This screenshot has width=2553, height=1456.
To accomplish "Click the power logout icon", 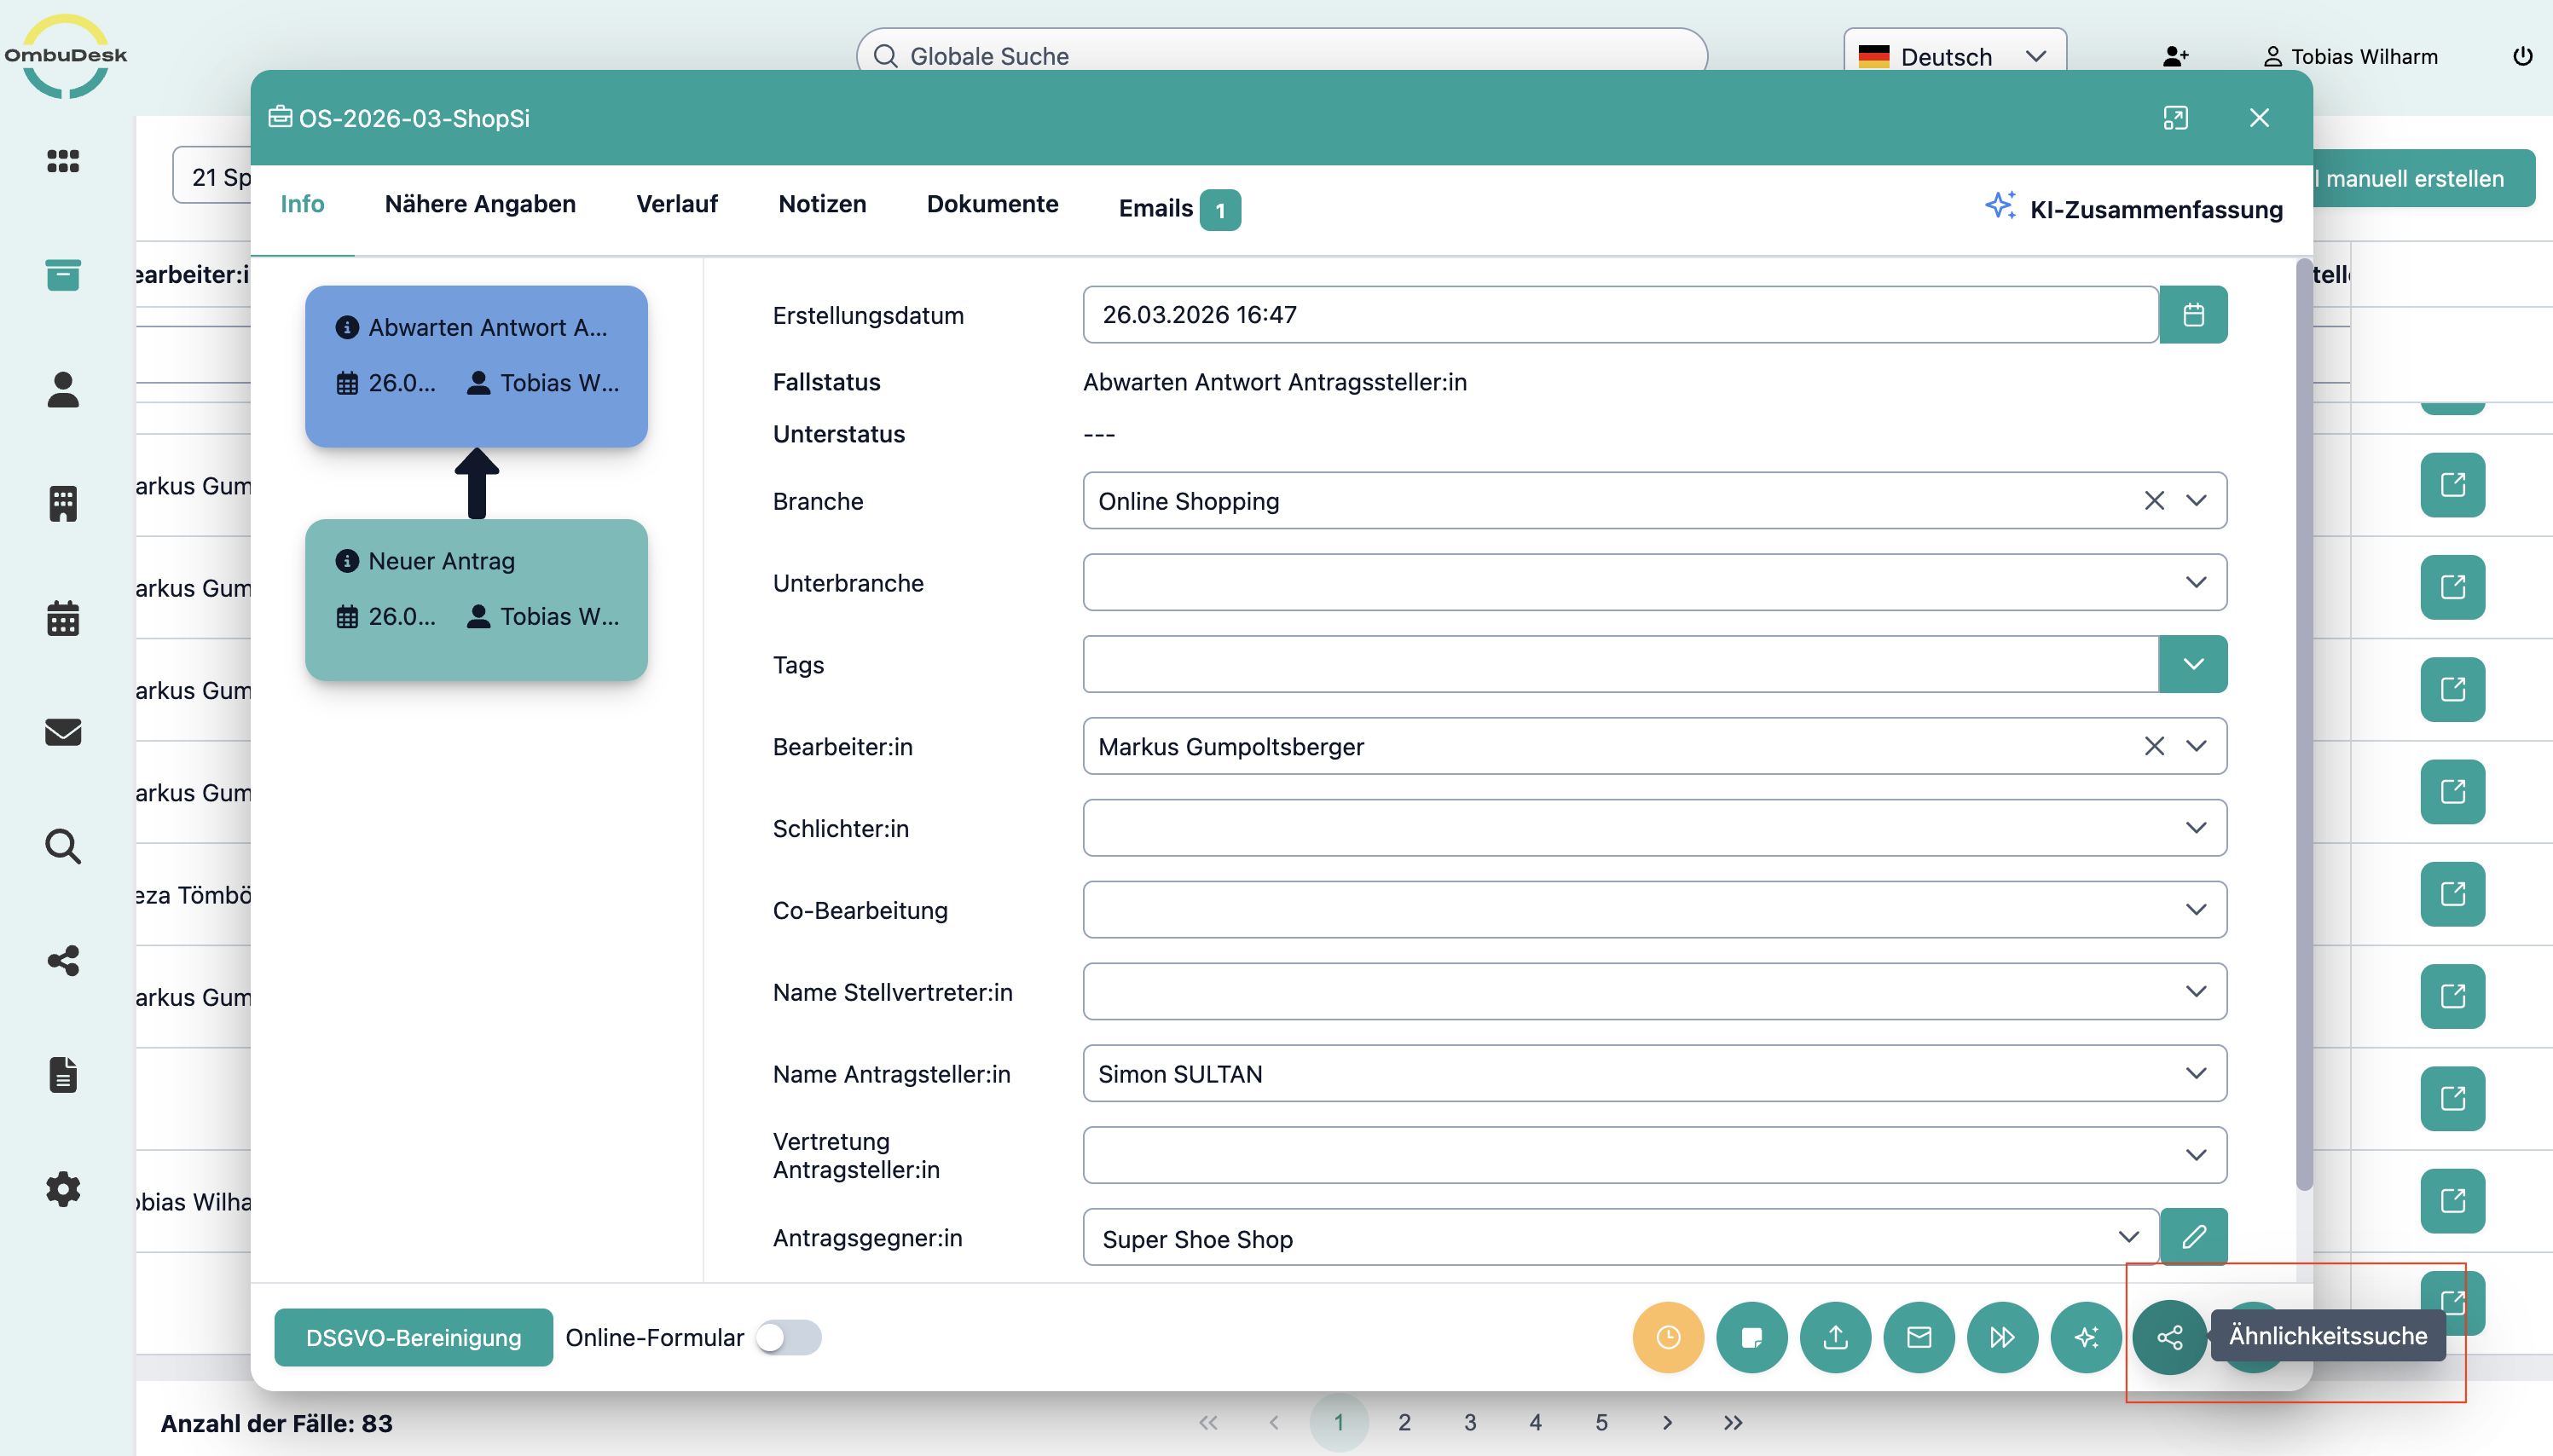I will tap(2522, 56).
